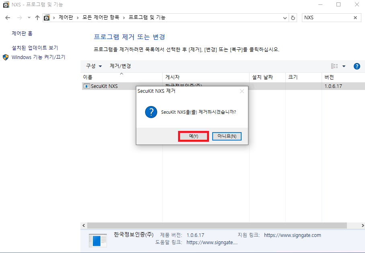Click the view layout icon
Viewport: 365px width, 253px height.
tap(334, 66)
